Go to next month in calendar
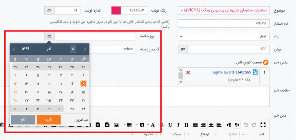Viewport: 296px width, 140px height. tap(13, 49)
